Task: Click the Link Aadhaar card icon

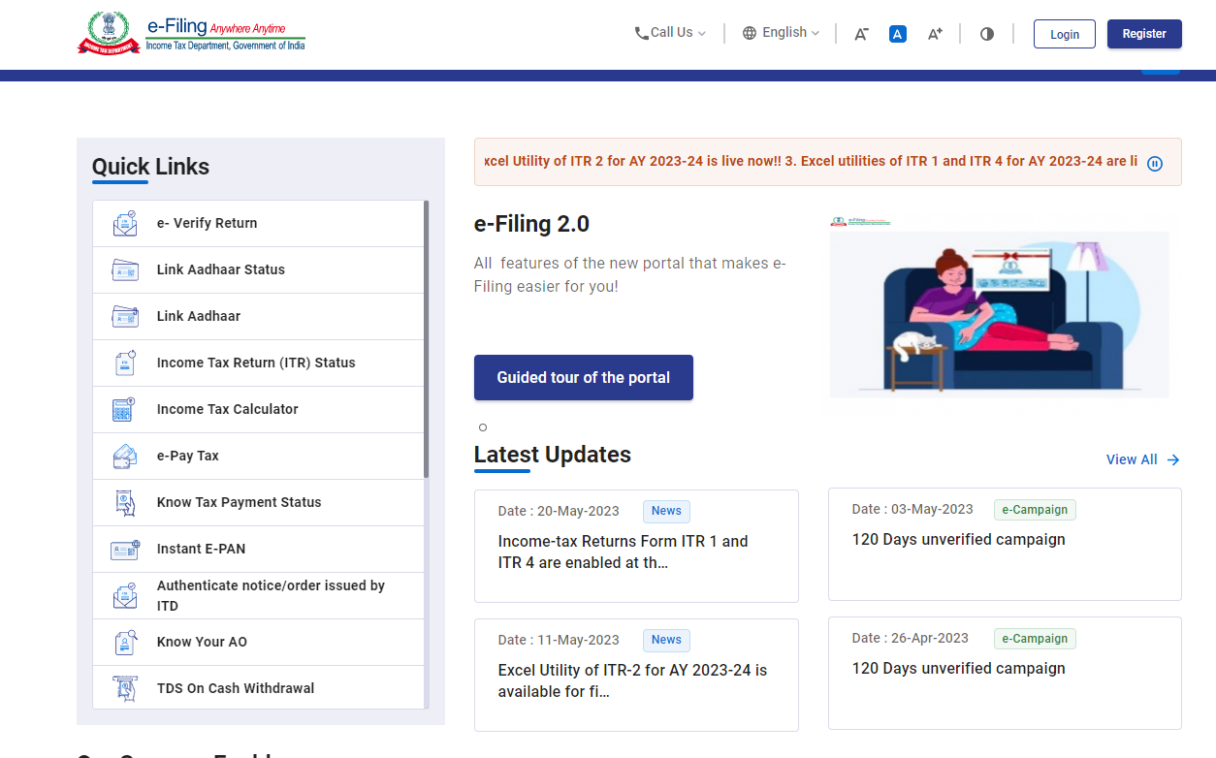Action: (125, 316)
